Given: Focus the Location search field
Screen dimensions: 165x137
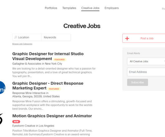Looking at the screenshot, I should click(x=27, y=37).
